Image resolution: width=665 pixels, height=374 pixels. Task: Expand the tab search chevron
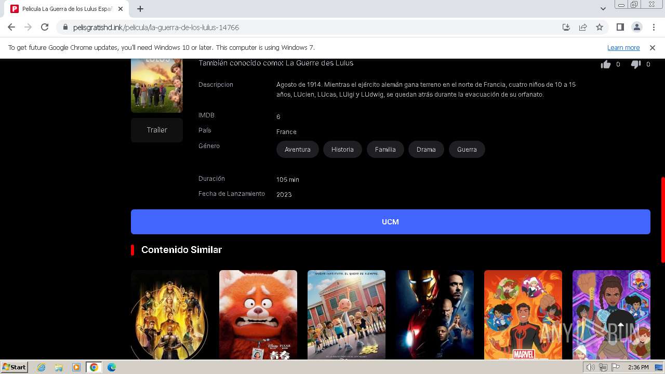coord(603,9)
